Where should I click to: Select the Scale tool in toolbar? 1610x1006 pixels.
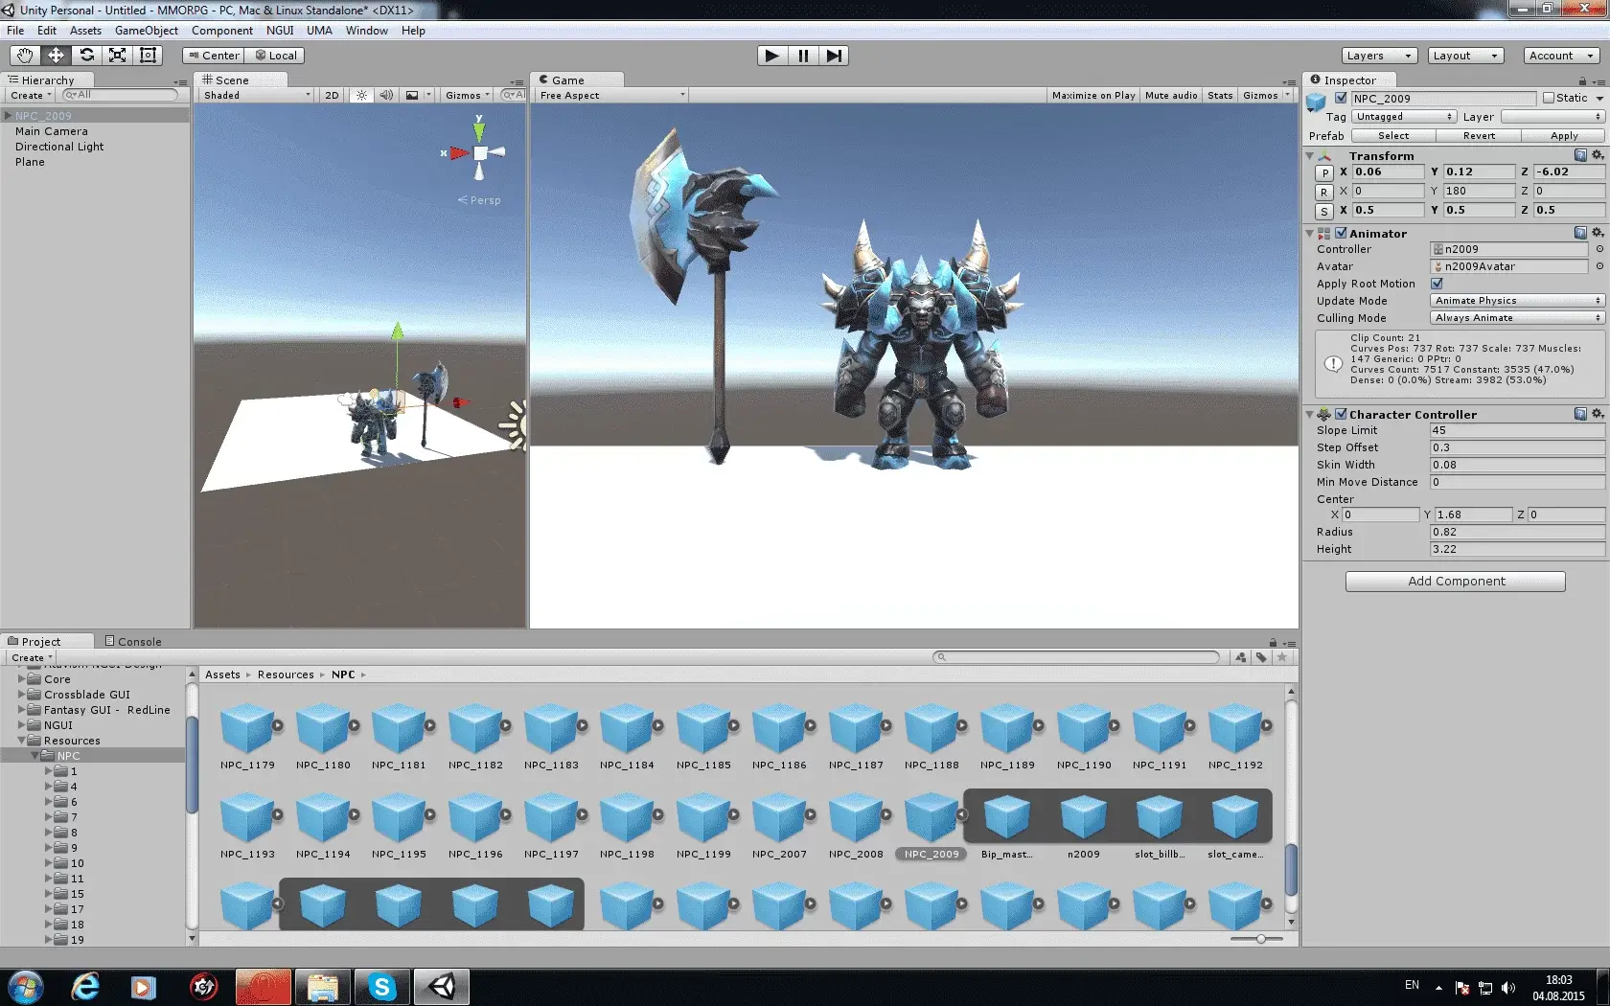(117, 56)
